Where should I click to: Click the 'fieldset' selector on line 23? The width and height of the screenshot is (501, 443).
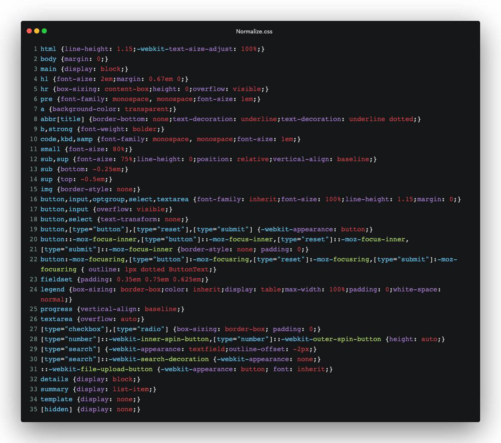click(56, 279)
